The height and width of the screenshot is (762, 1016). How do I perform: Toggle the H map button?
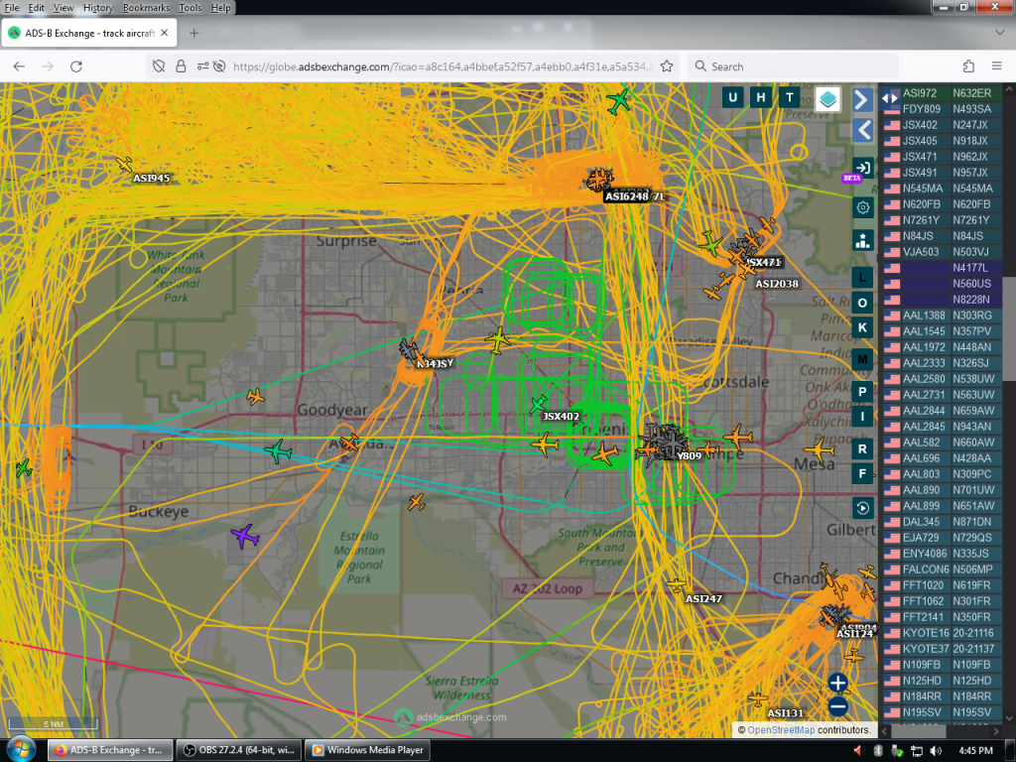[761, 97]
